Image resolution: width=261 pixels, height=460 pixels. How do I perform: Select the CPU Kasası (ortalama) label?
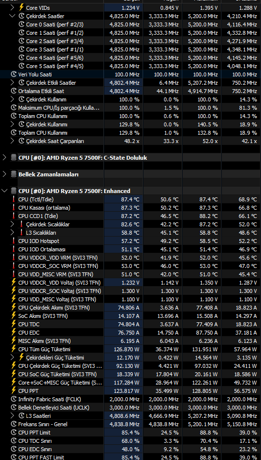[44, 208]
